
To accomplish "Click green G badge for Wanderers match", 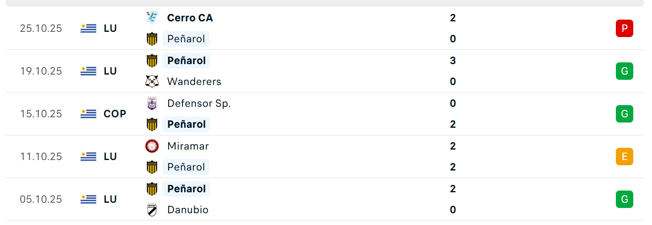I will point(624,71).
